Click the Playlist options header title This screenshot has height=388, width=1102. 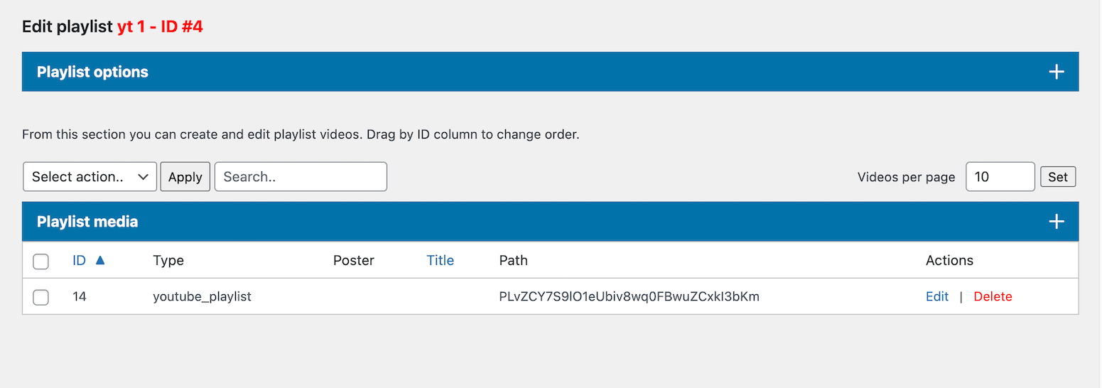click(x=92, y=72)
